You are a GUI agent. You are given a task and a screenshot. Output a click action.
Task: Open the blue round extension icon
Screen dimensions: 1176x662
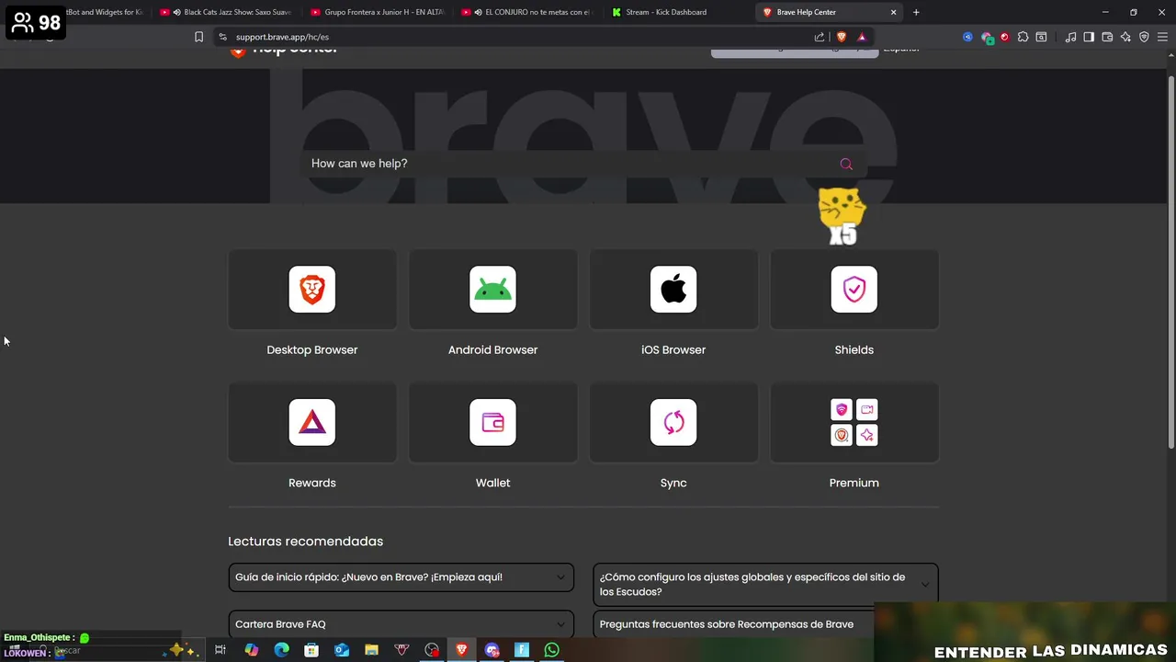pos(967,37)
